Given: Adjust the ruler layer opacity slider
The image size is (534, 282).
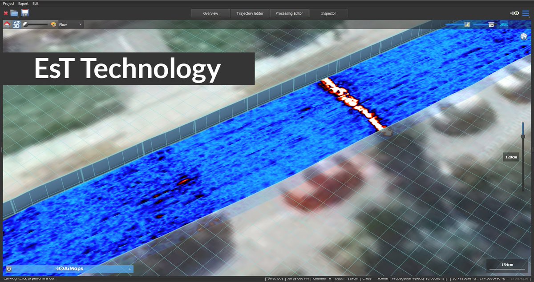Looking at the screenshot, I should 484,25.
